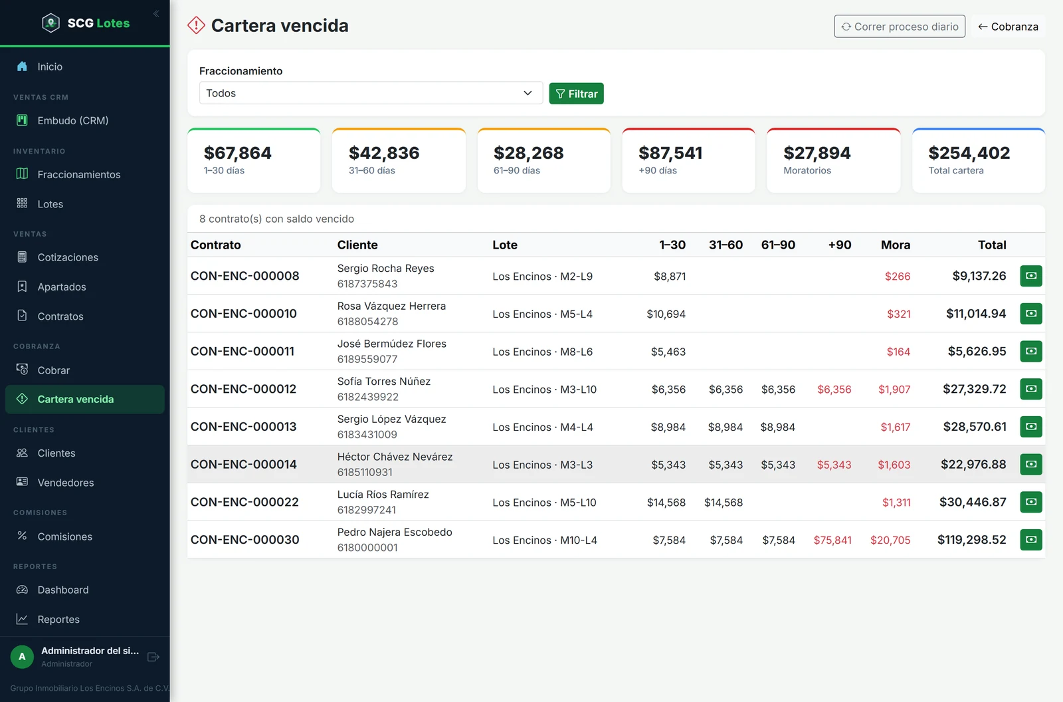Image resolution: width=1063 pixels, height=702 pixels.
Task: Click client name Pedro Najera Escobedo
Action: point(395,532)
